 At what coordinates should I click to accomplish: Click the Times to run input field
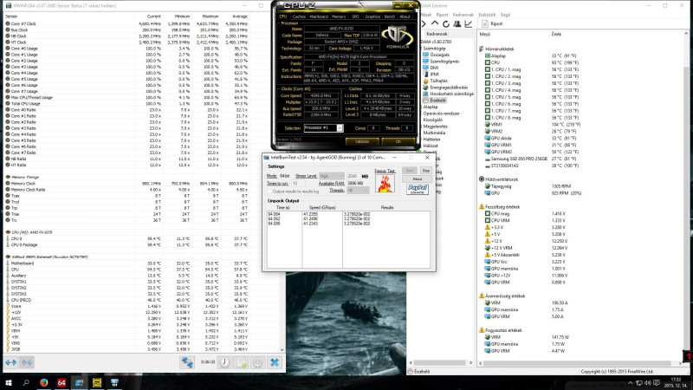(x=298, y=183)
